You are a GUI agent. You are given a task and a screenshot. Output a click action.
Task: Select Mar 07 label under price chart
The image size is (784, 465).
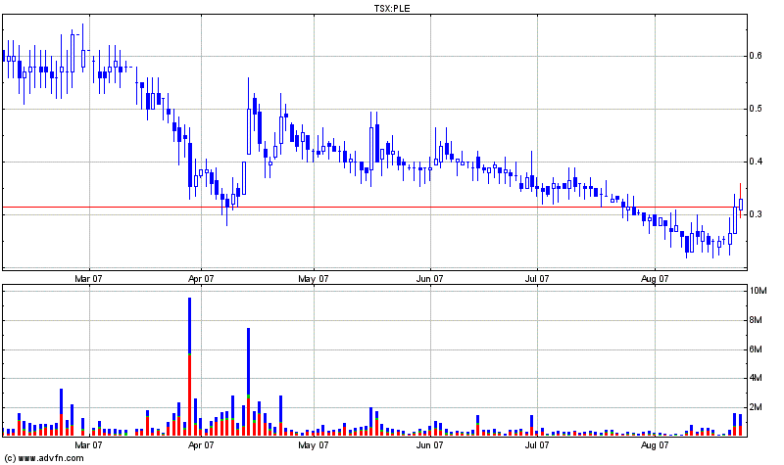89,278
